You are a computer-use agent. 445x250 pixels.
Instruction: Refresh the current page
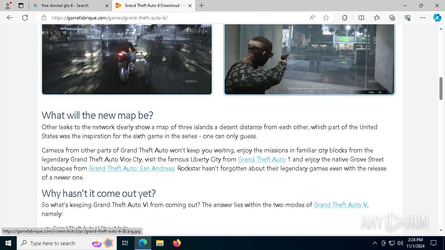click(25, 18)
